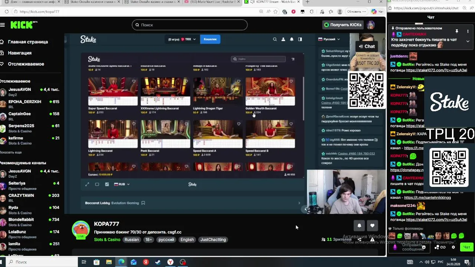Open the emoji picker in chat input
The image size is (475, 267).
coord(424,247)
